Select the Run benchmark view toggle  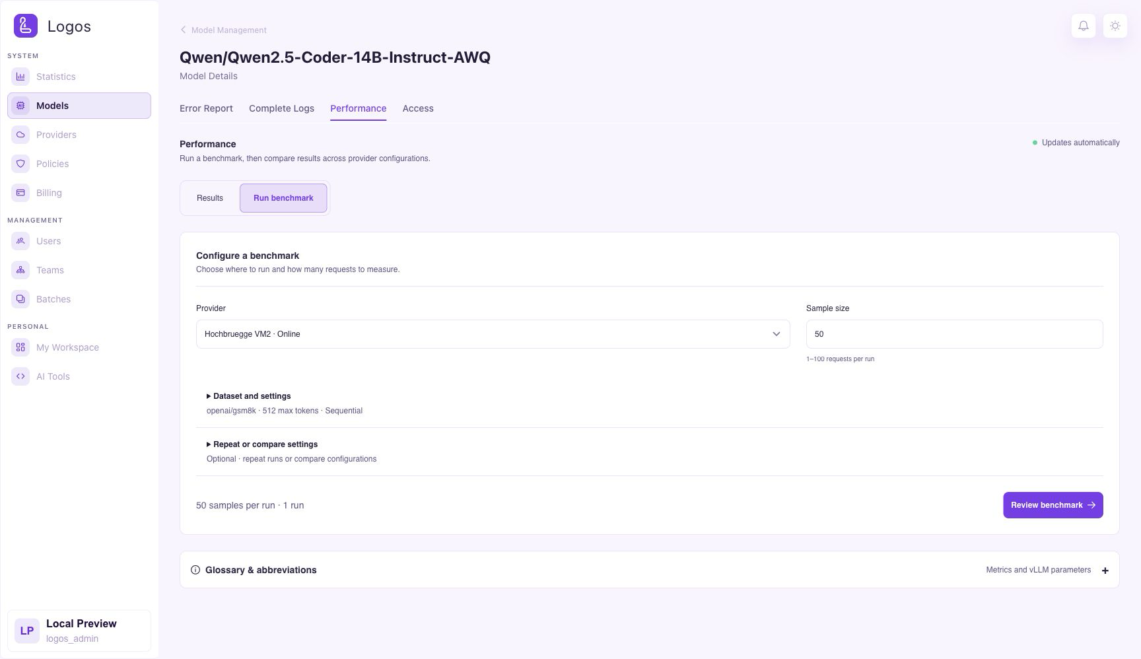click(283, 198)
